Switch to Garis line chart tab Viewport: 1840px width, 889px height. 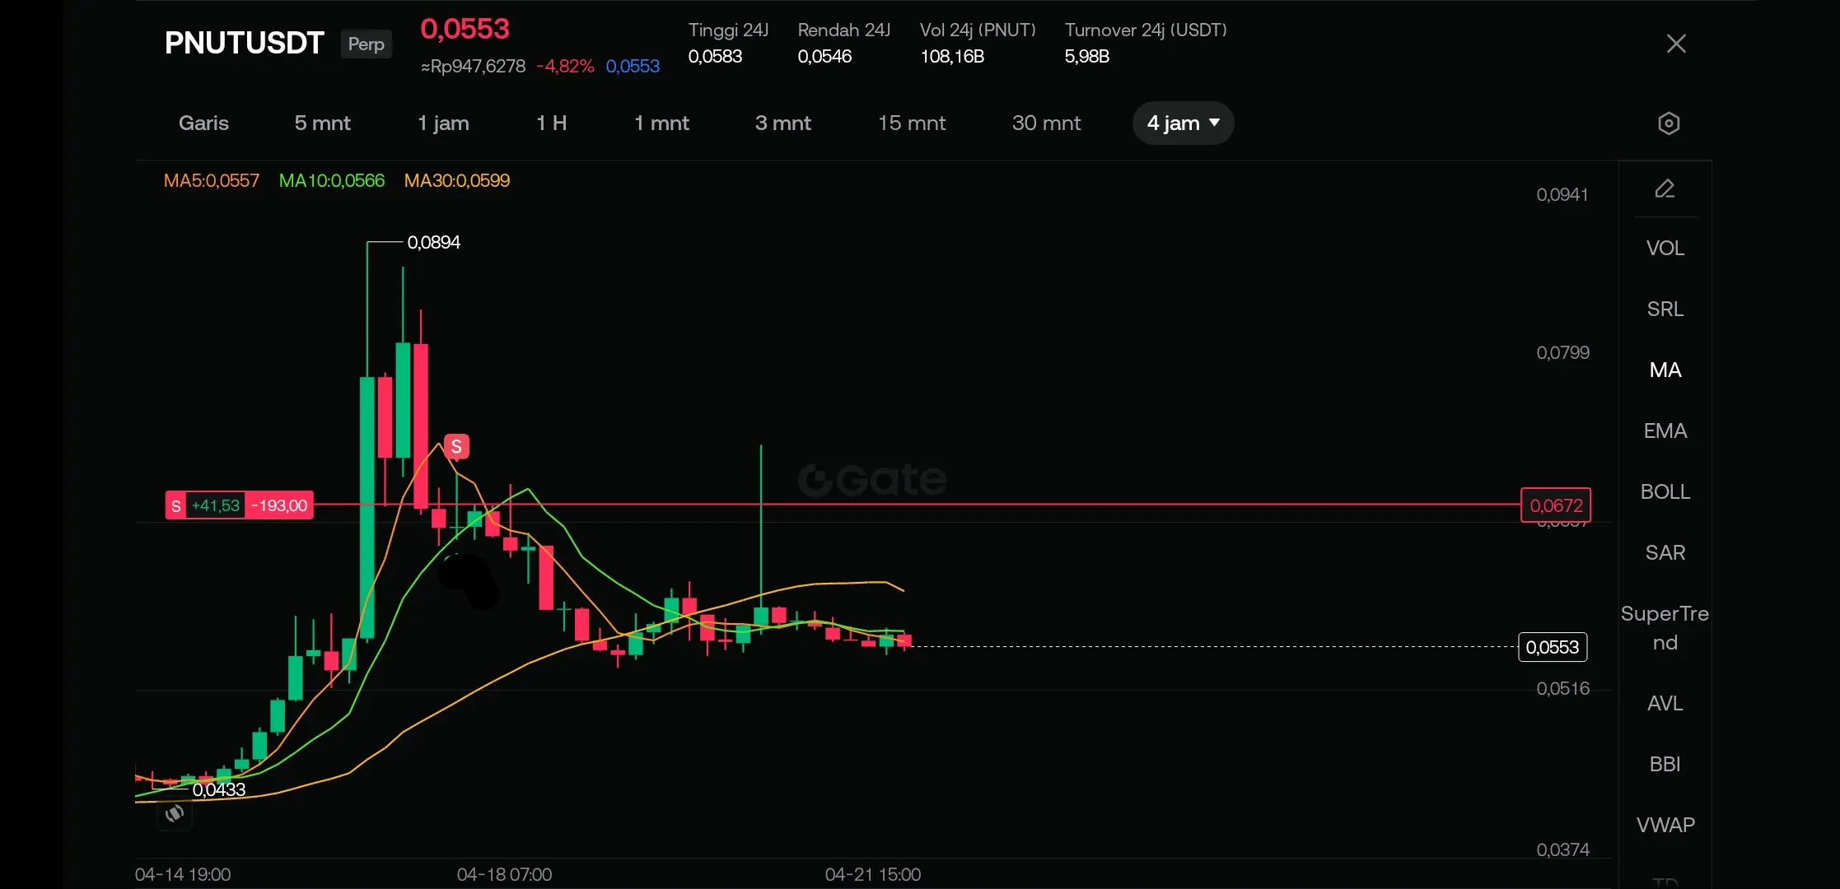click(203, 123)
